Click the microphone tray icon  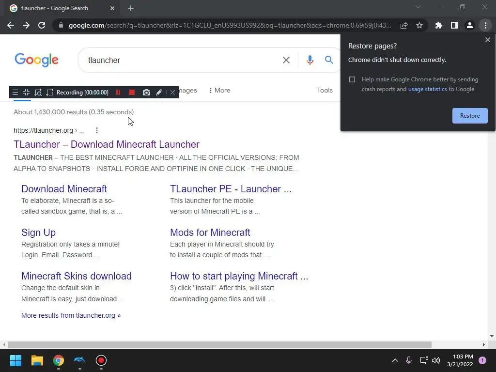click(409, 360)
